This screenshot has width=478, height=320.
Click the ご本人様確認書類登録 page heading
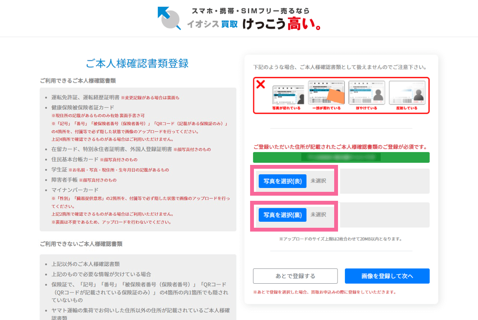pyautogui.click(x=137, y=63)
